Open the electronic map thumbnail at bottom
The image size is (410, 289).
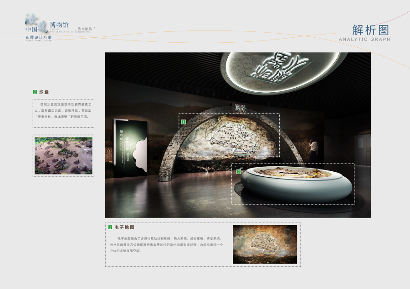(x=265, y=244)
